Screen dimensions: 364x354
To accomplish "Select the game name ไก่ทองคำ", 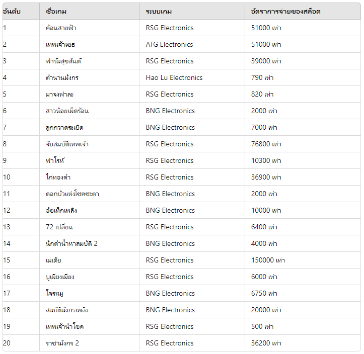I will click(58, 177).
